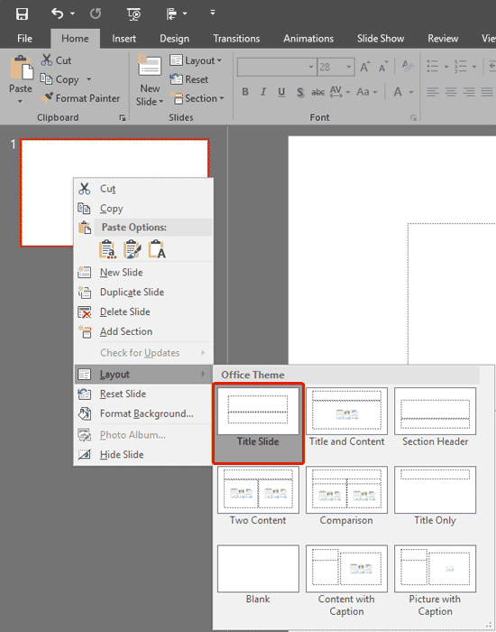Open the Font Color dropdown arrow
The image size is (496, 632).
(411, 92)
